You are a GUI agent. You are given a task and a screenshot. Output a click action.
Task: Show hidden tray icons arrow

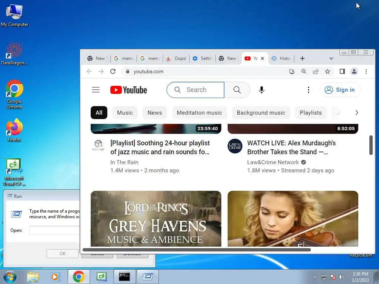pos(315,277)
